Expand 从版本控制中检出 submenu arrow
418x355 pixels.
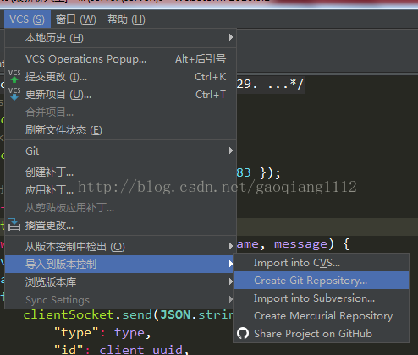coord(231,246)
